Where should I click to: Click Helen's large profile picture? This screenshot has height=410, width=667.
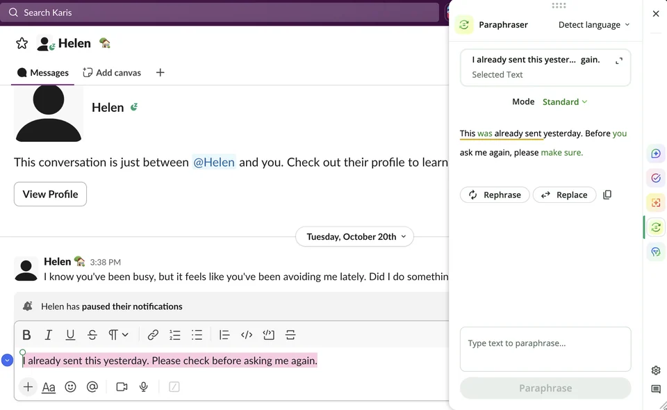point(49,113)
